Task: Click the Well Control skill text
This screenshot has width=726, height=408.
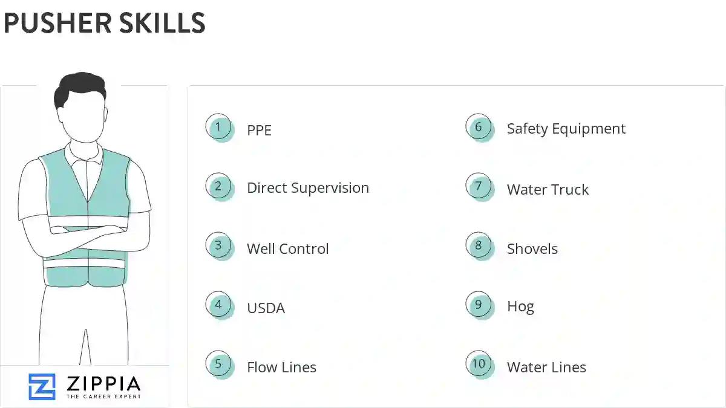Action: [287, 248]
